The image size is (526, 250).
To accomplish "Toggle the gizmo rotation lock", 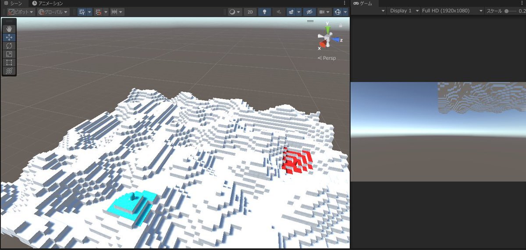I will (341, 26).
